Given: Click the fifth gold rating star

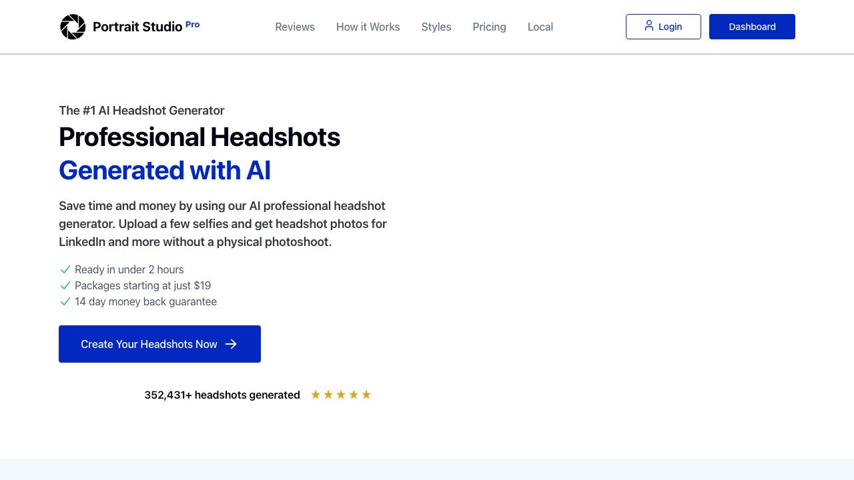Looking at the screenshot, I should click(x=366, y=395).
